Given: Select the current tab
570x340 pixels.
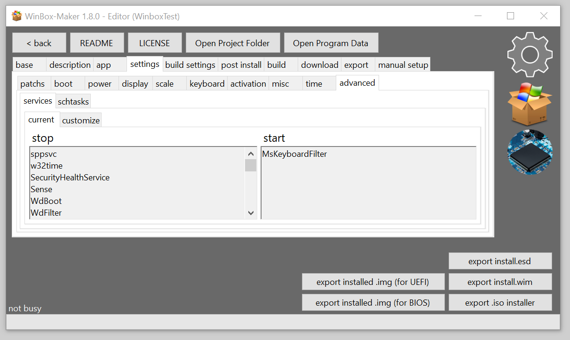Looking at the screenshot, I should (42, 119).
